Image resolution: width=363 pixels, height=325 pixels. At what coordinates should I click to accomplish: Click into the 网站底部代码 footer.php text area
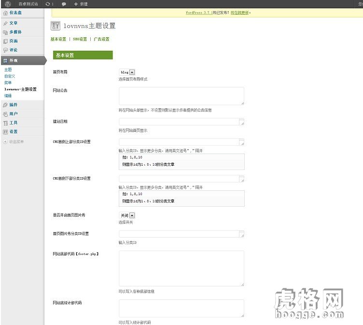pos(181,268)
